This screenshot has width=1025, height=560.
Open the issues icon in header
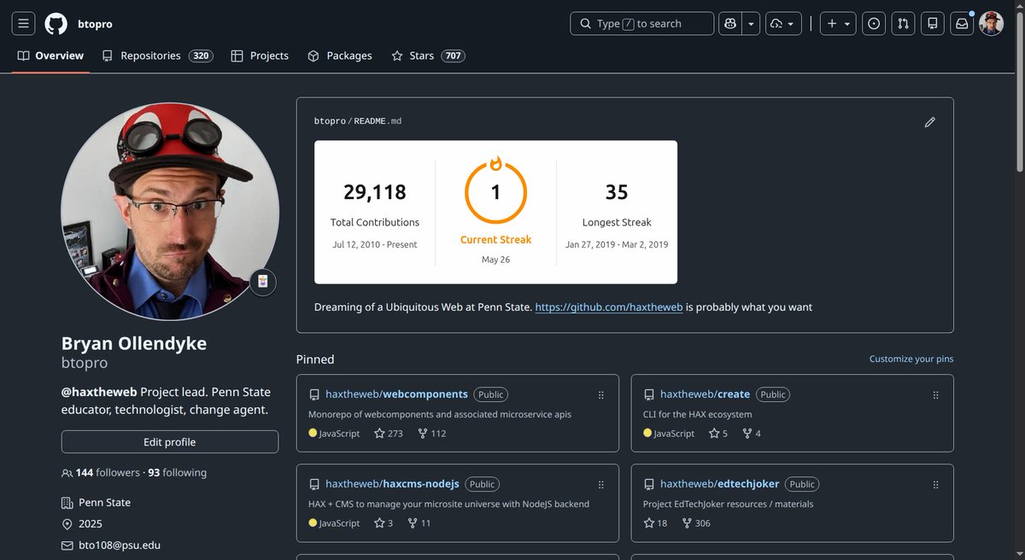pyautogui.click(x=874, y=24)
